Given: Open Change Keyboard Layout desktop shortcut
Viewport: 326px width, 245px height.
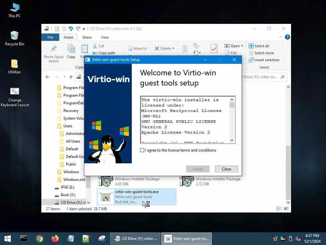Looking at the screenshot, I should point(15,97).
